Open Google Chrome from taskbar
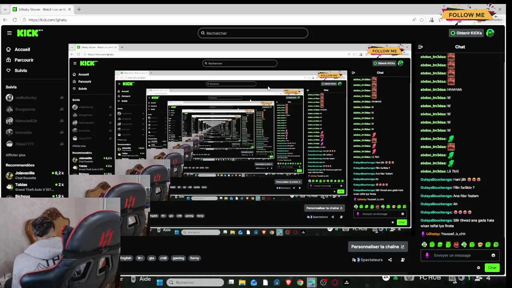 click(300, 282)
